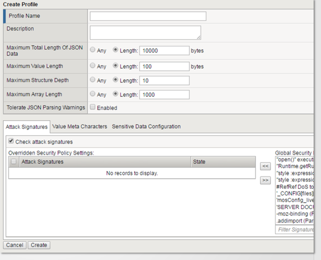Uncheck the Check attack signatures box
Image resolution: width=321 pixels, height=260 pixels.
[x=11, y=142]
